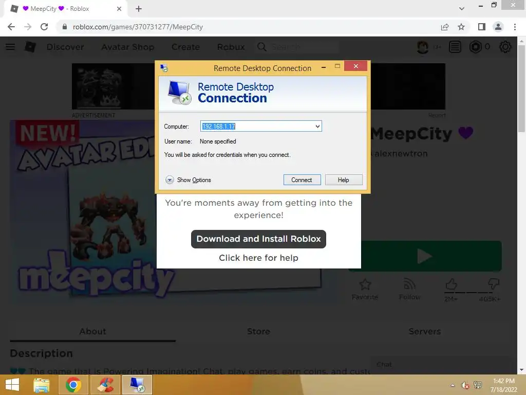Switch to the Servers tab
The width and height of the screenshot is (526, 395).
[425, 332]
